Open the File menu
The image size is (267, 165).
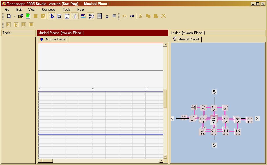tap(7, 10)
